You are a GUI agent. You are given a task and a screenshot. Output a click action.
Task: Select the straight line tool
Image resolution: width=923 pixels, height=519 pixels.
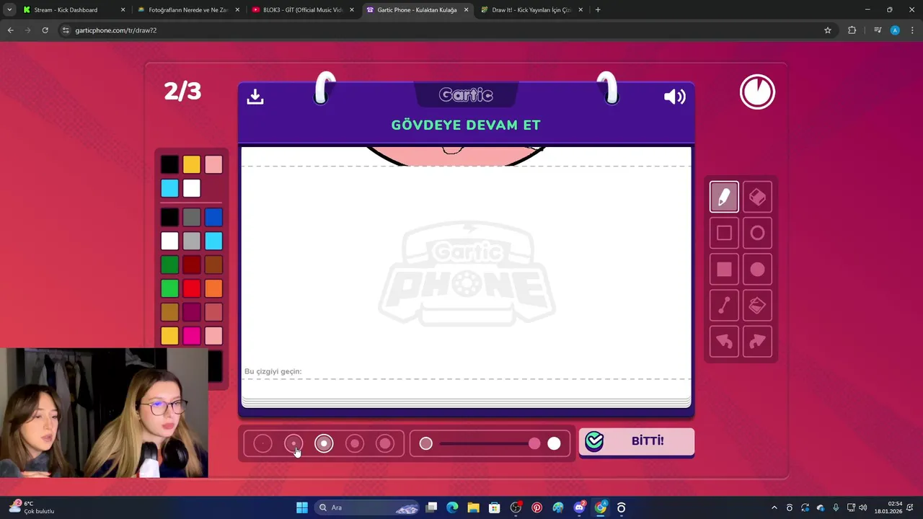pyautogui.click(x=724, y=306)
